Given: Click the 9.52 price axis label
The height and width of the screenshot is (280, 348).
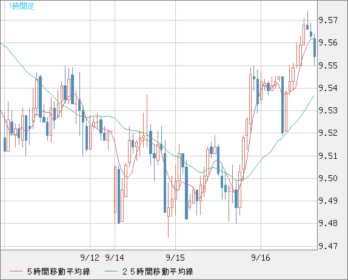Looking at the screenshot, I should coord(328,133).
